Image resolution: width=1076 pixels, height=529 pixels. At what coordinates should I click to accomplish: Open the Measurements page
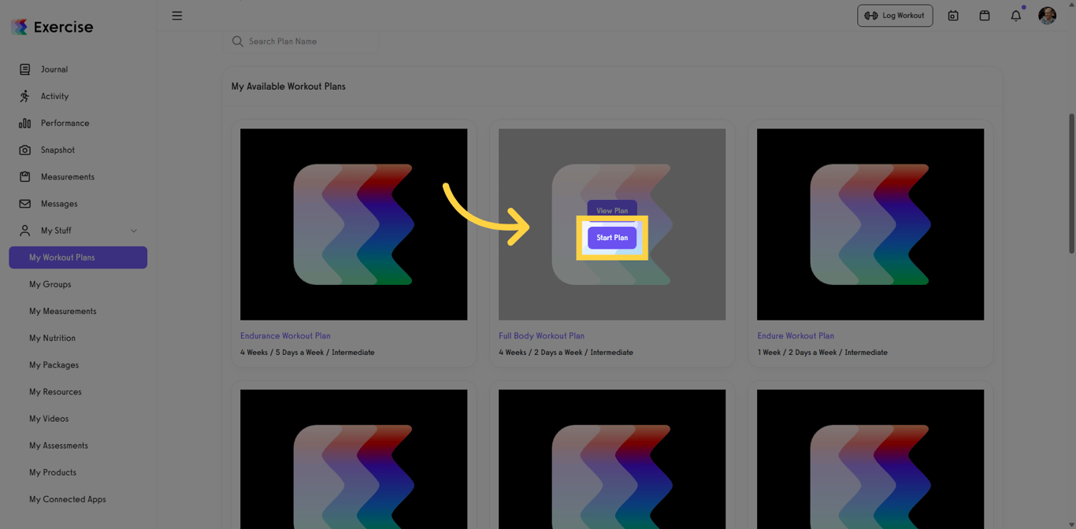pyautogui.click(x=68, y=176)
